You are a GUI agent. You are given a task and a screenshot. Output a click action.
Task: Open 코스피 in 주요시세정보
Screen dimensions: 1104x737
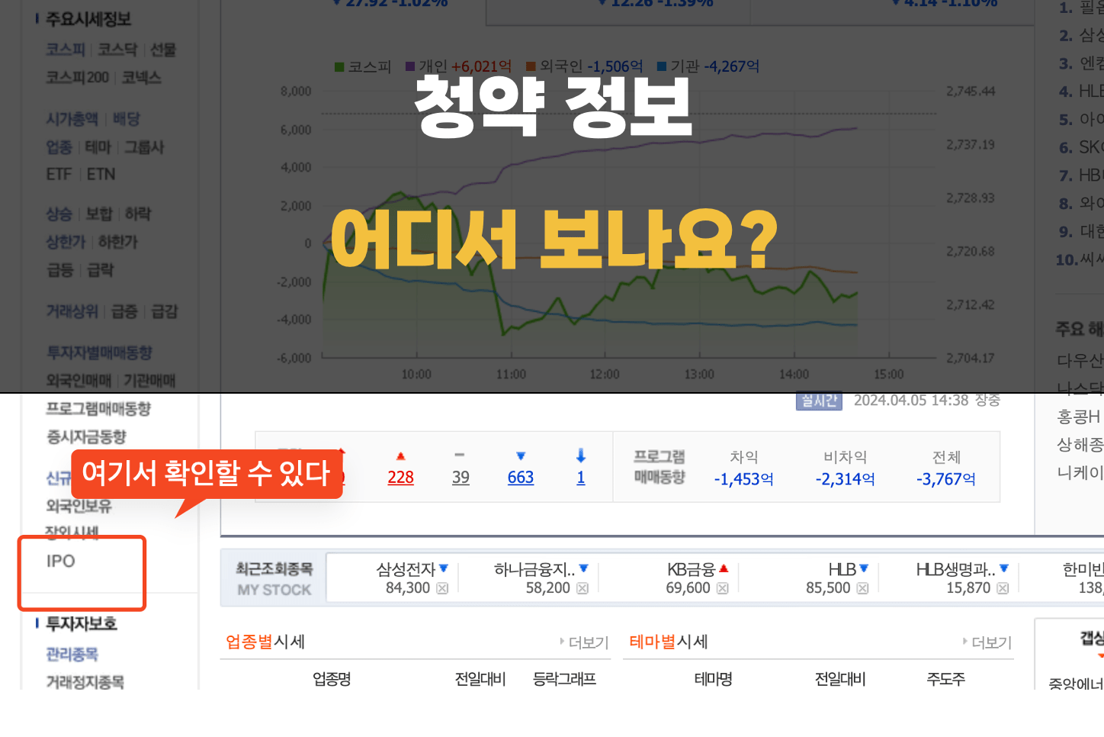coord(66,50)
